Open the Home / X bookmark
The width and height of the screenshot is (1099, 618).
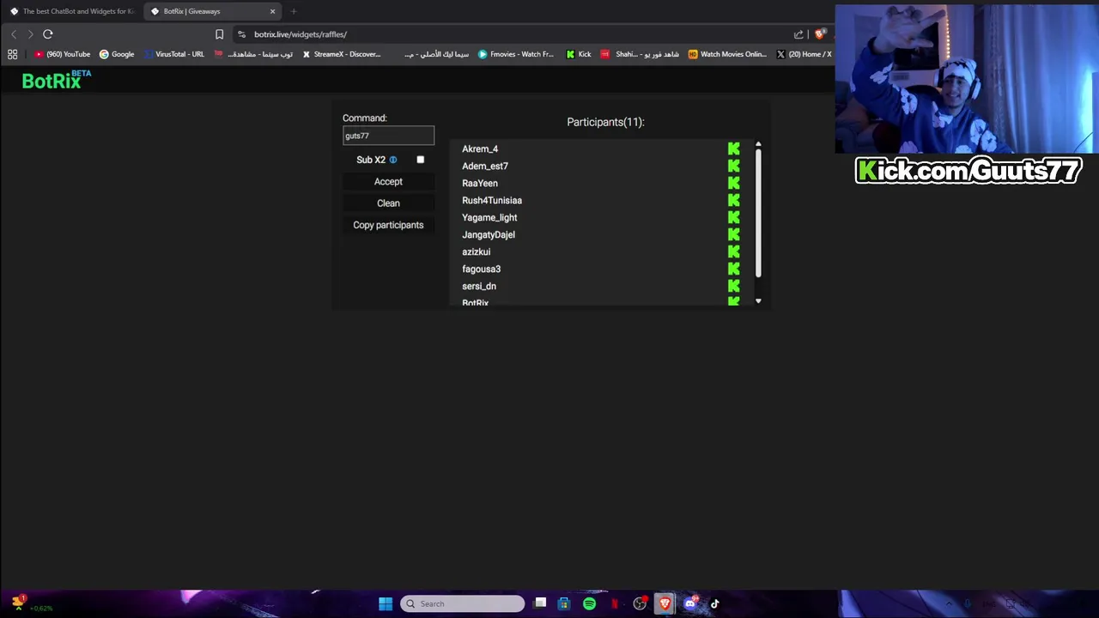[x=804, y=54]
